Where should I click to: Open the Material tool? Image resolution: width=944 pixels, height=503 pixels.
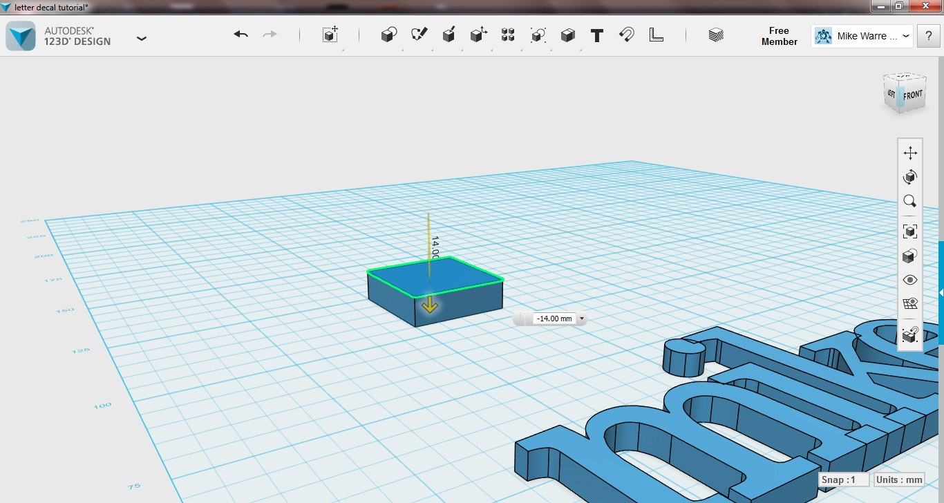(x=716, y=35)
